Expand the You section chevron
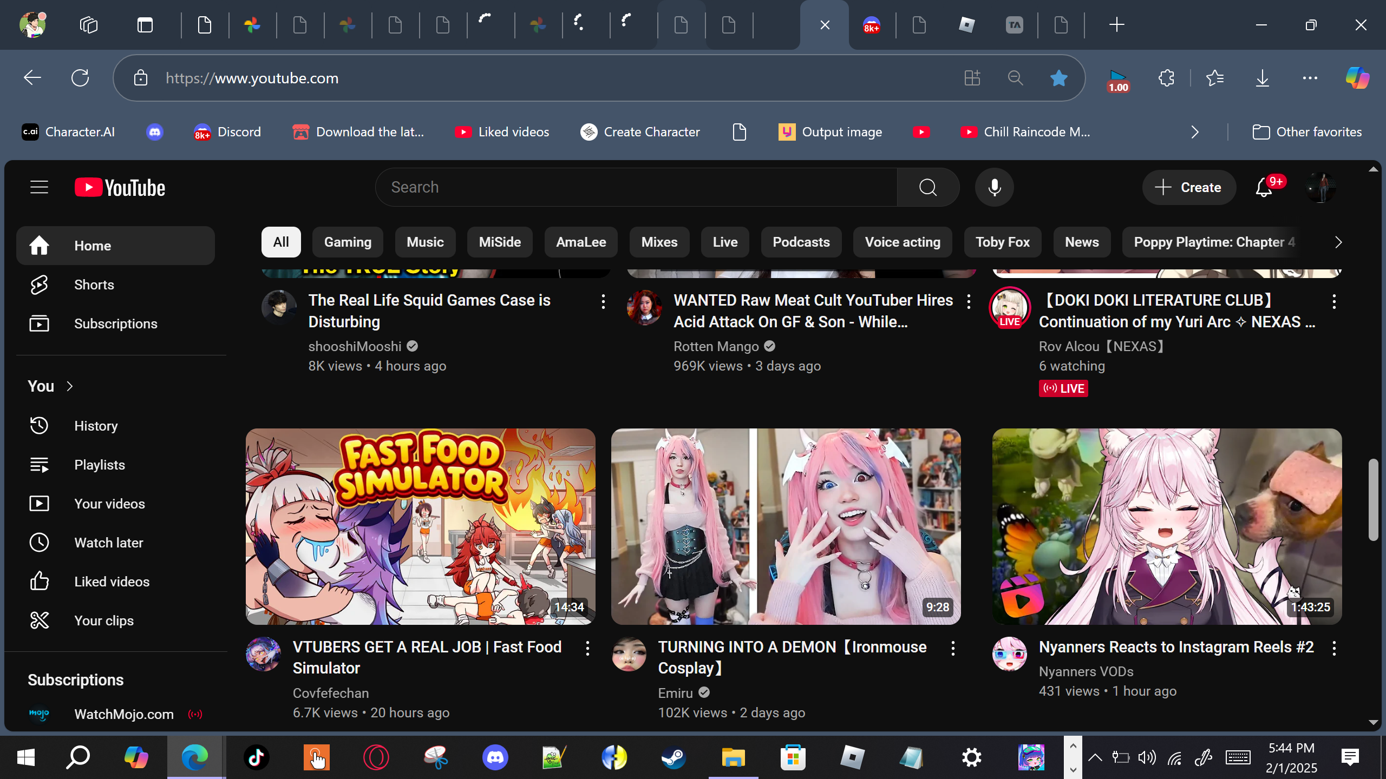 tap(70, 386)
